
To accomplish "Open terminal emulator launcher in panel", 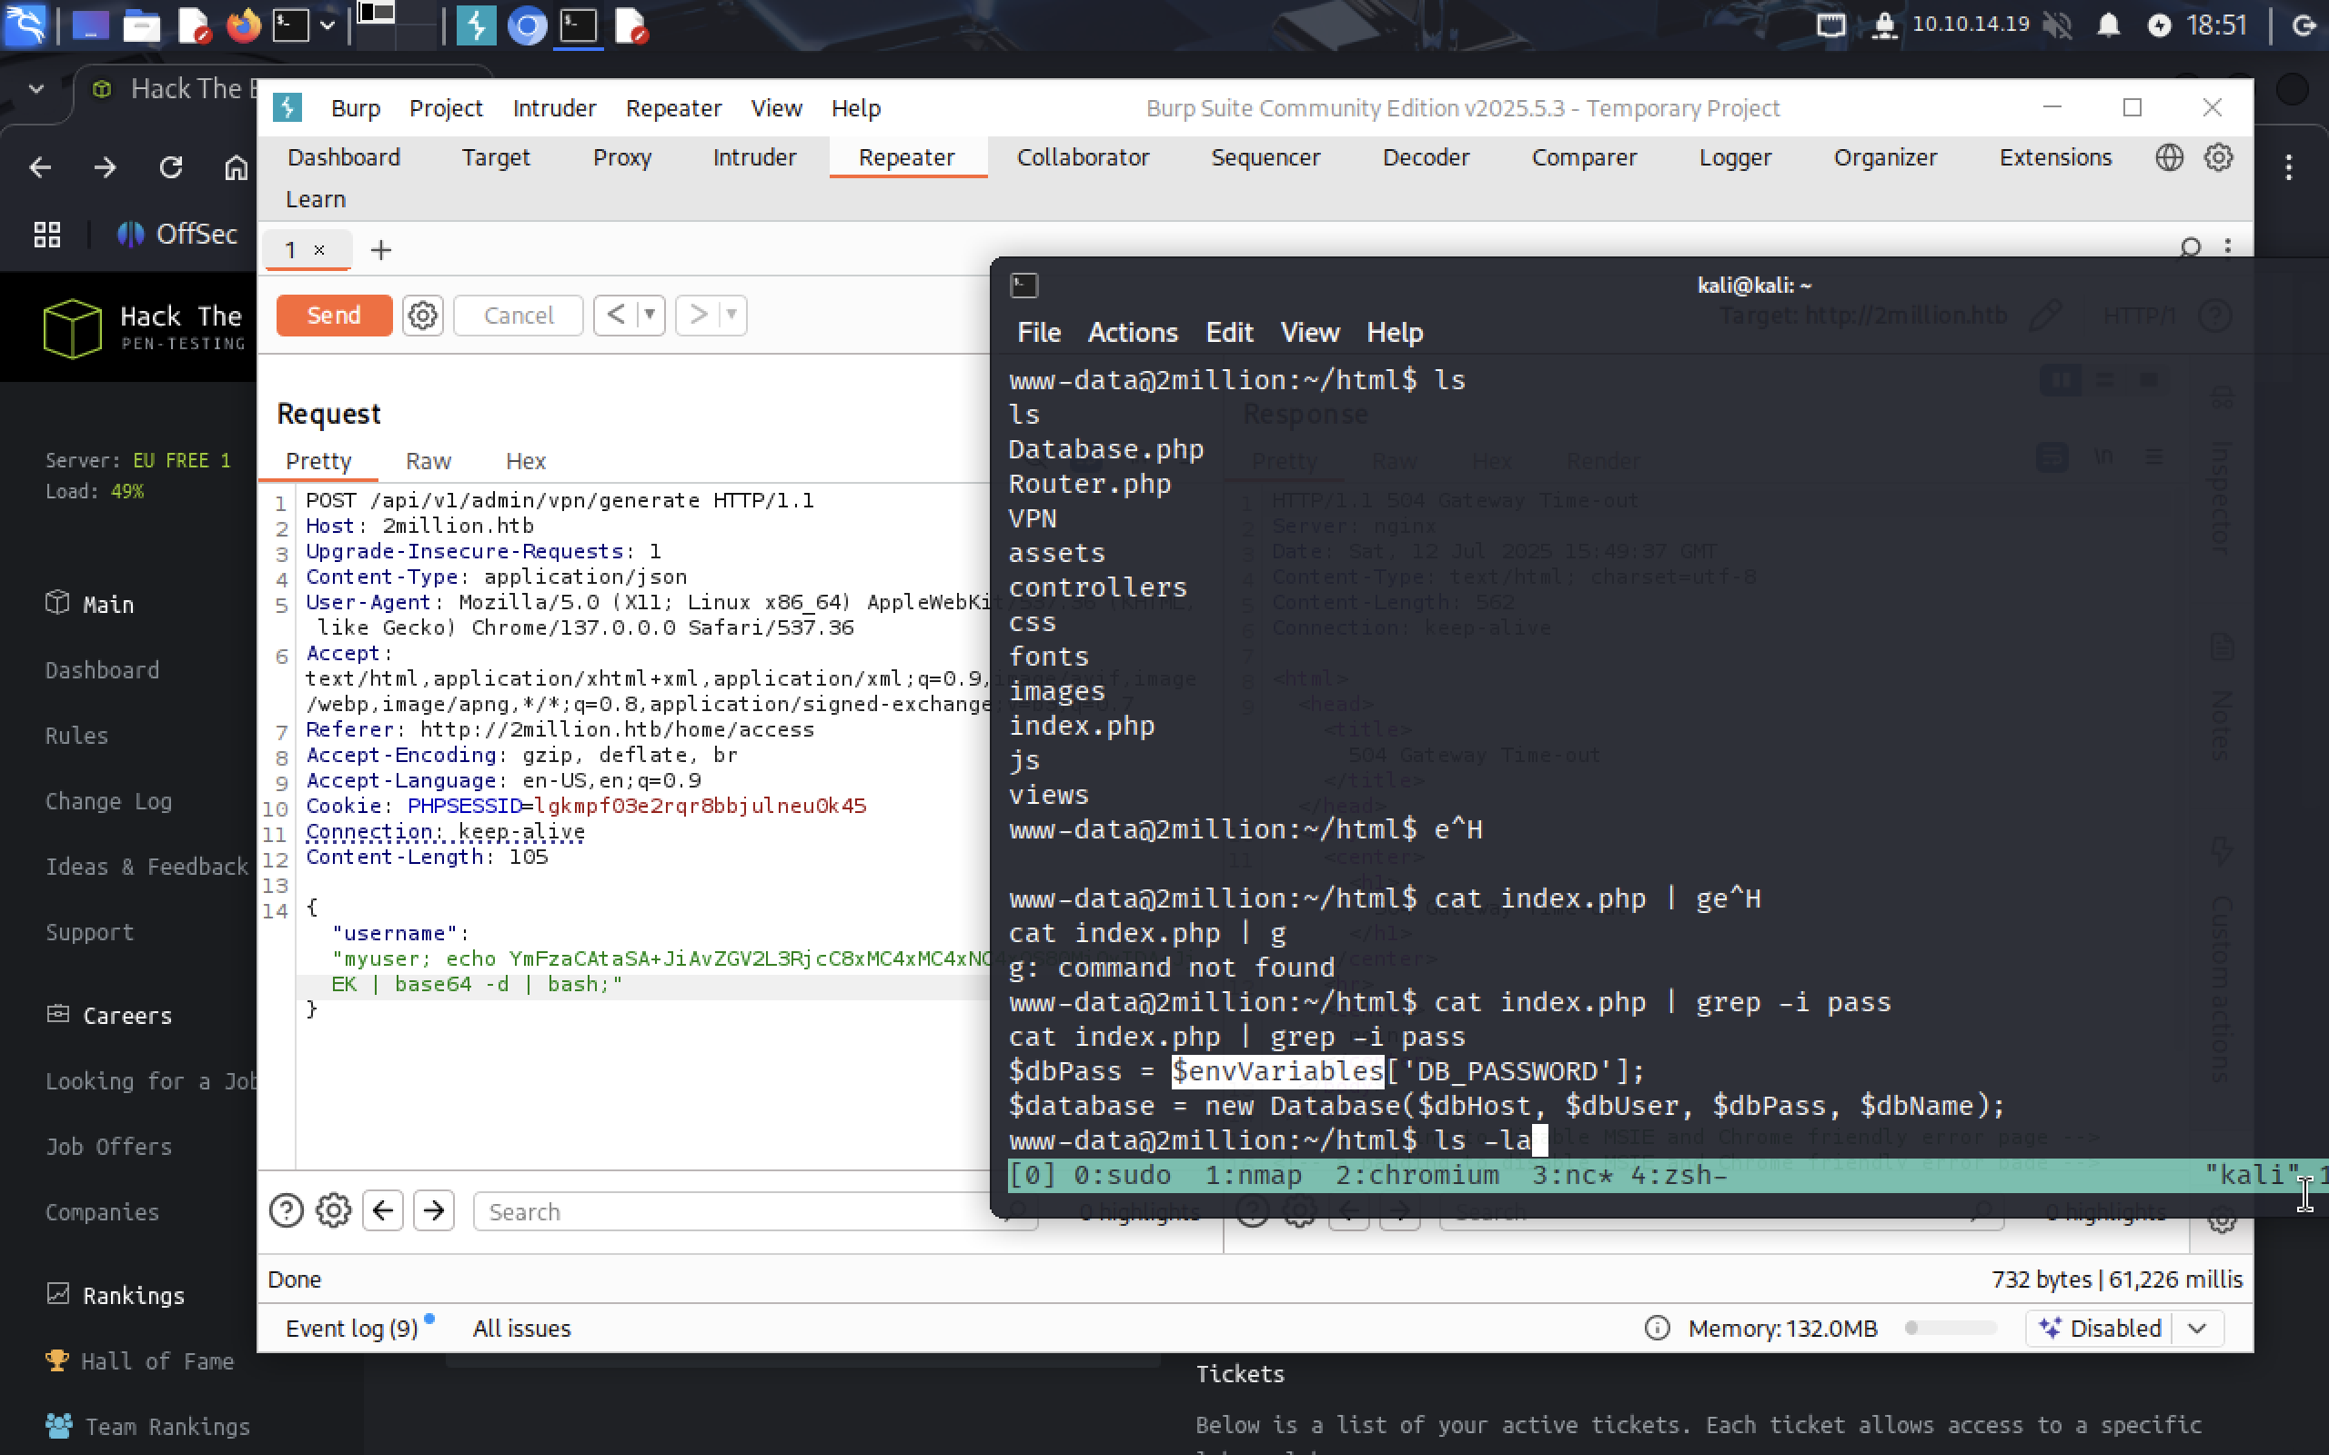I will [290, 25].
